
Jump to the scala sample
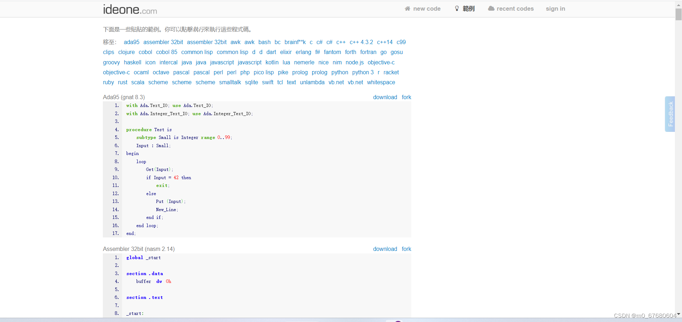[x=138, y=82]
